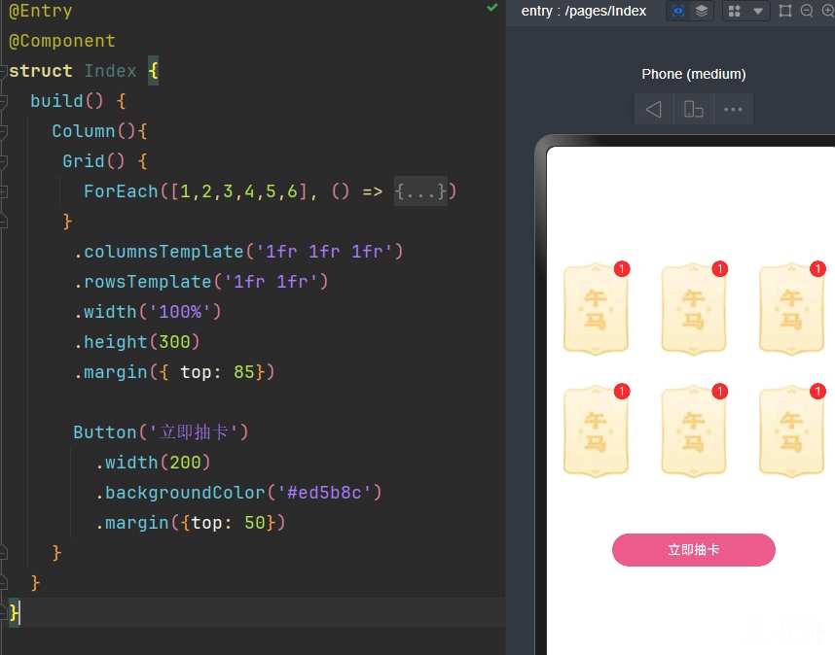The image size is (835, 655).
Task: Collapse the Grid() code block in the gutter
Action: (x=3, y=161)
